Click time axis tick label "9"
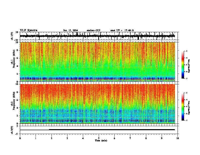200x155 pixels. click(x=162, y=138)
